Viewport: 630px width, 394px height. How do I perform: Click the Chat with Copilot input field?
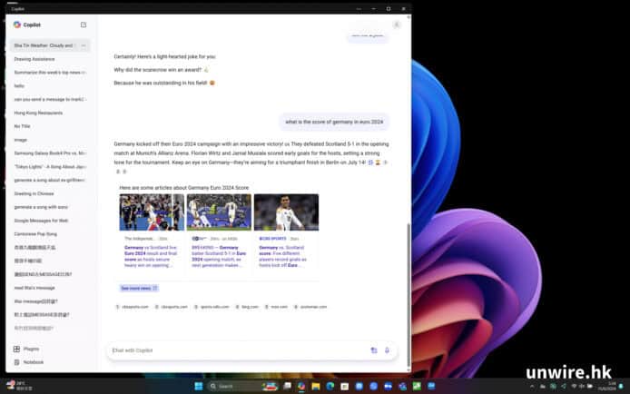click(236, 350)
